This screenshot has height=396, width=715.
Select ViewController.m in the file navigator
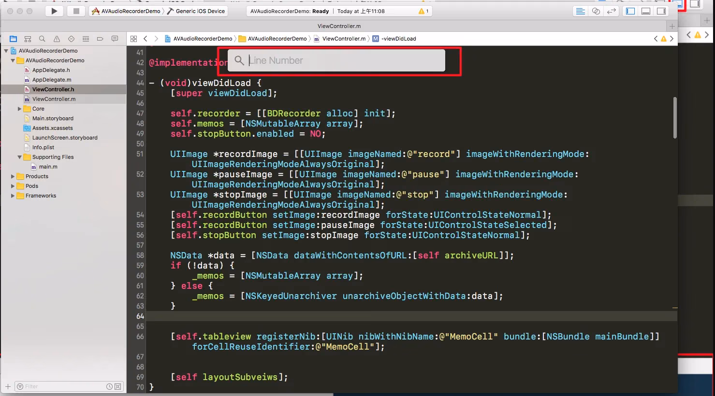[54, 99]
